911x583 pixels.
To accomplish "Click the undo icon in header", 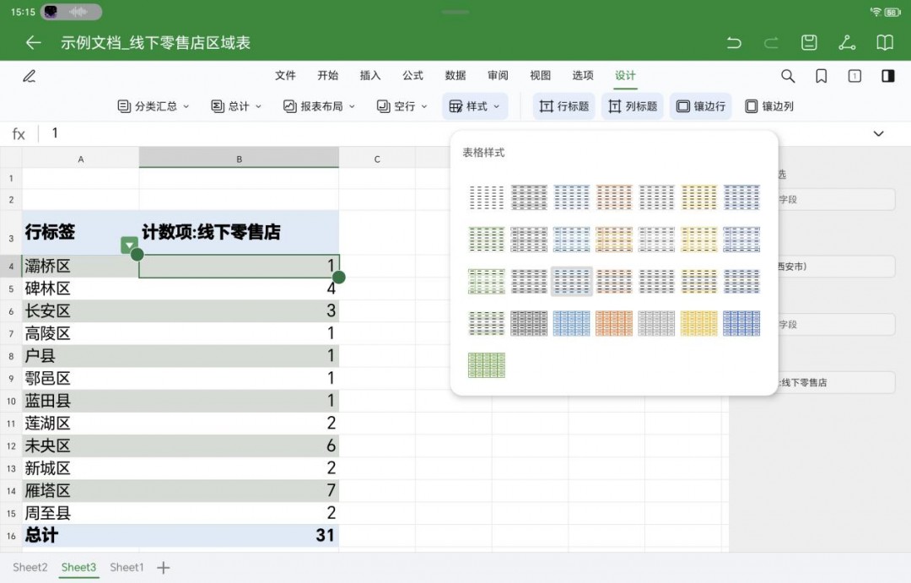I will pyautogui.click(x=734, y=43).
